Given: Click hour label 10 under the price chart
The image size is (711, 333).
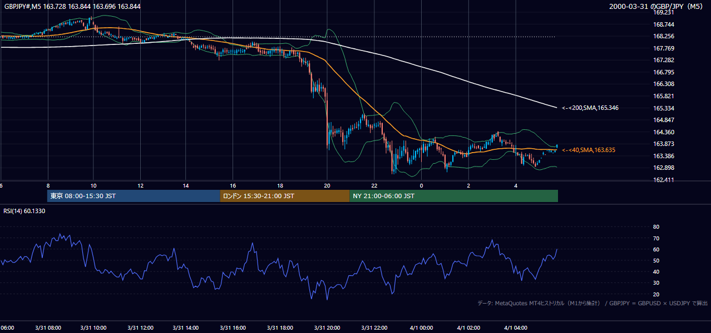Looking at the screenshot, I should pos(93,185).
